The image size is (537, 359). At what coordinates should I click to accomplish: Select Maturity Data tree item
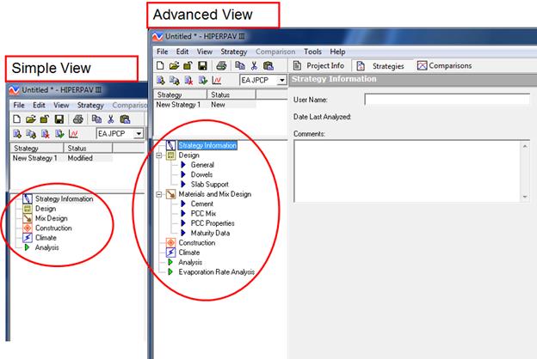[x=210, y=234]
